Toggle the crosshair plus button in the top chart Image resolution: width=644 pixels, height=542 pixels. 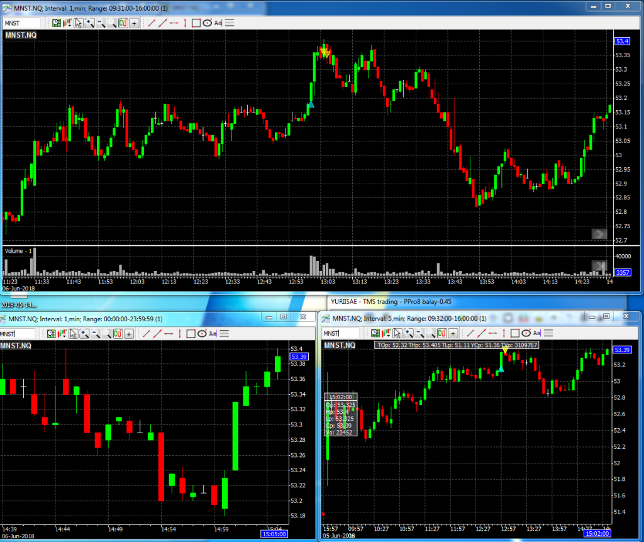134,23
